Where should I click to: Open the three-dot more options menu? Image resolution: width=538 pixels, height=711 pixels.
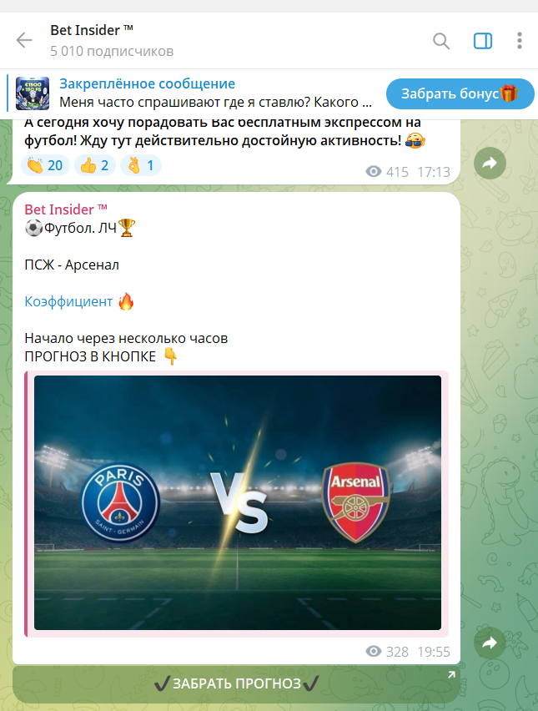520,41
